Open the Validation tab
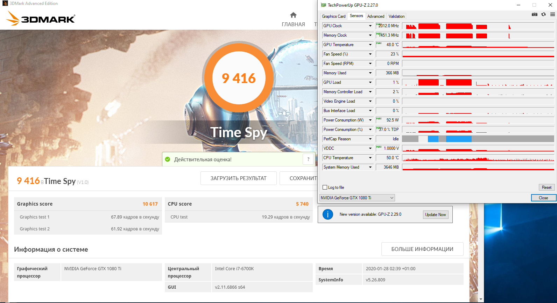Image resolution: width=557 pixels, height=303 pixels. tap(396, 16)
